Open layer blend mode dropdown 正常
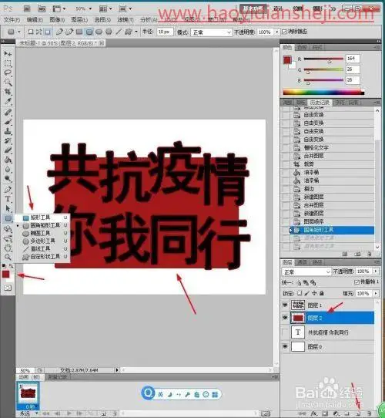This screenshot has height=418, width=385. click(x=306, y=271)
